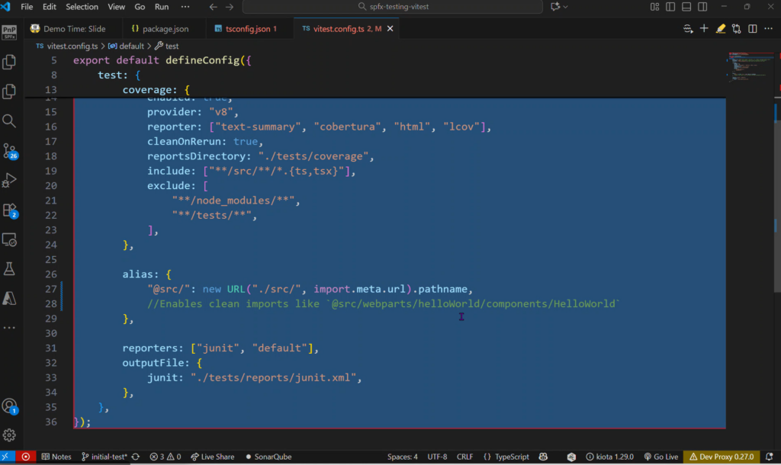Image resolution: width=781 pixels, height=465 pixels.
Task: Show additional activity bar views ellipsis
Action: 9,328
